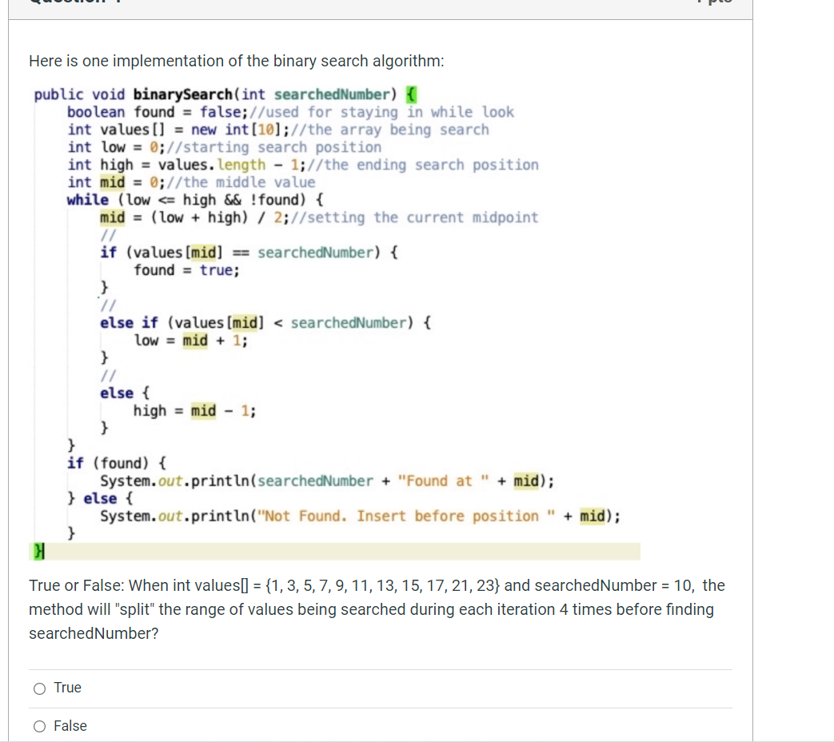
Task: Select the True radio button
Action: (x=38, y=688)
